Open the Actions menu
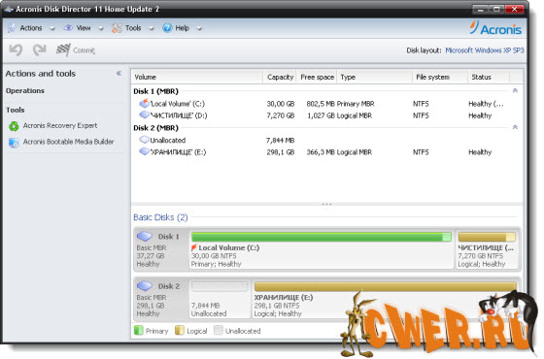This screenshot has height=359, width=544. point(31,28)
